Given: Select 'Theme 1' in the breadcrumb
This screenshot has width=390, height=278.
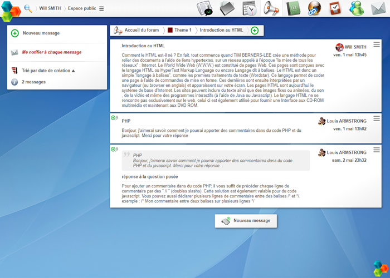Looking at the screenshot, I should pyautogui.click(x=179, y=30).
